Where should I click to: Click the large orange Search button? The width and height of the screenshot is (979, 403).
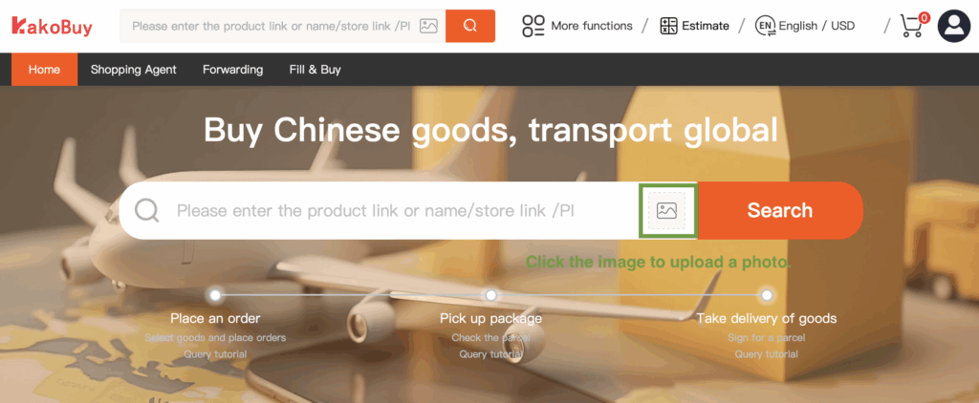(780, 210)
